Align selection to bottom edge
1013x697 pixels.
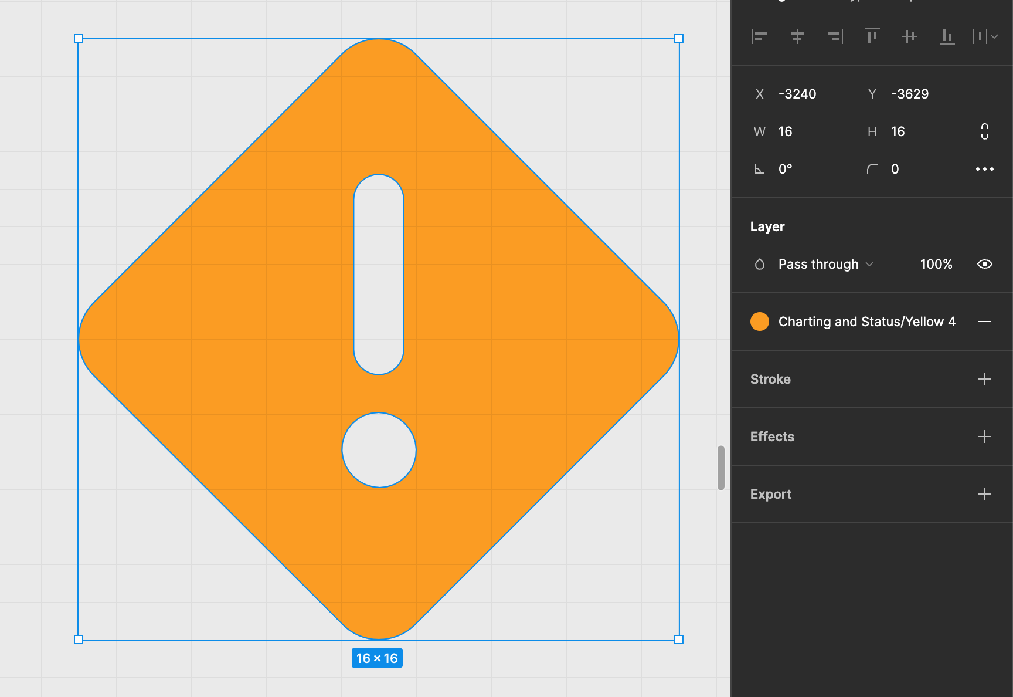[947, 37]
